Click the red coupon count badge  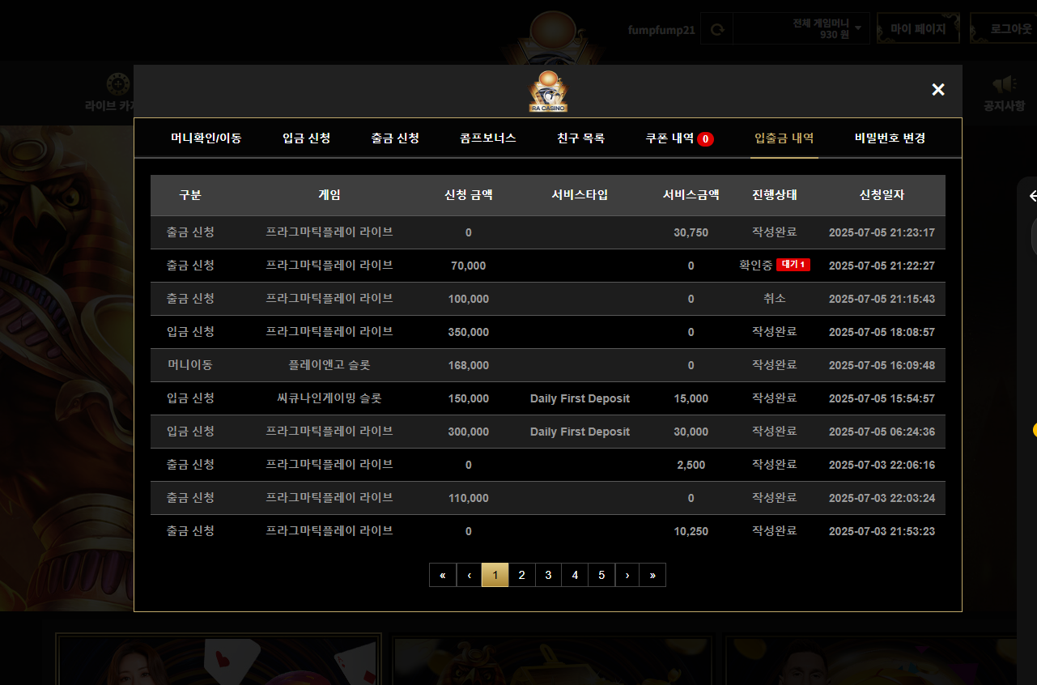[705, 139]
